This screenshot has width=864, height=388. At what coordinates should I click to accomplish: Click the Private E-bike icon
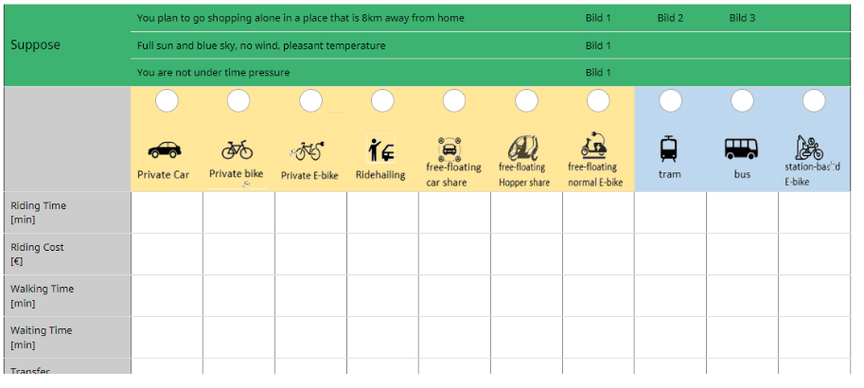click(x=308, y=150)
